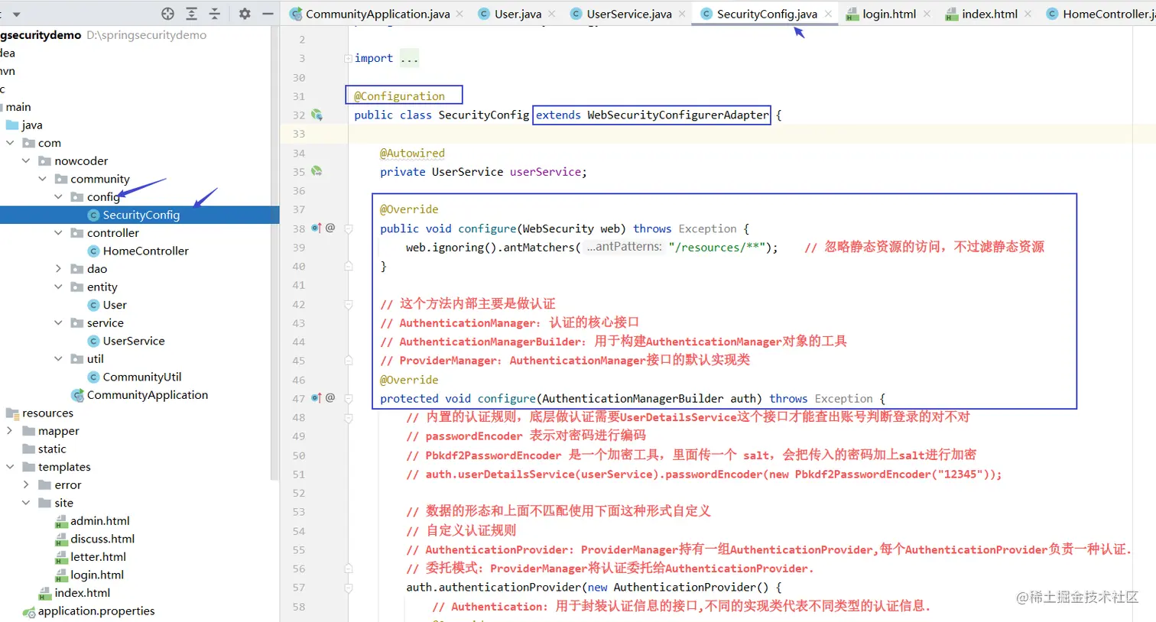
Task: Click the Spring bean gutter icon on line 32
Action: click(317, 115)
